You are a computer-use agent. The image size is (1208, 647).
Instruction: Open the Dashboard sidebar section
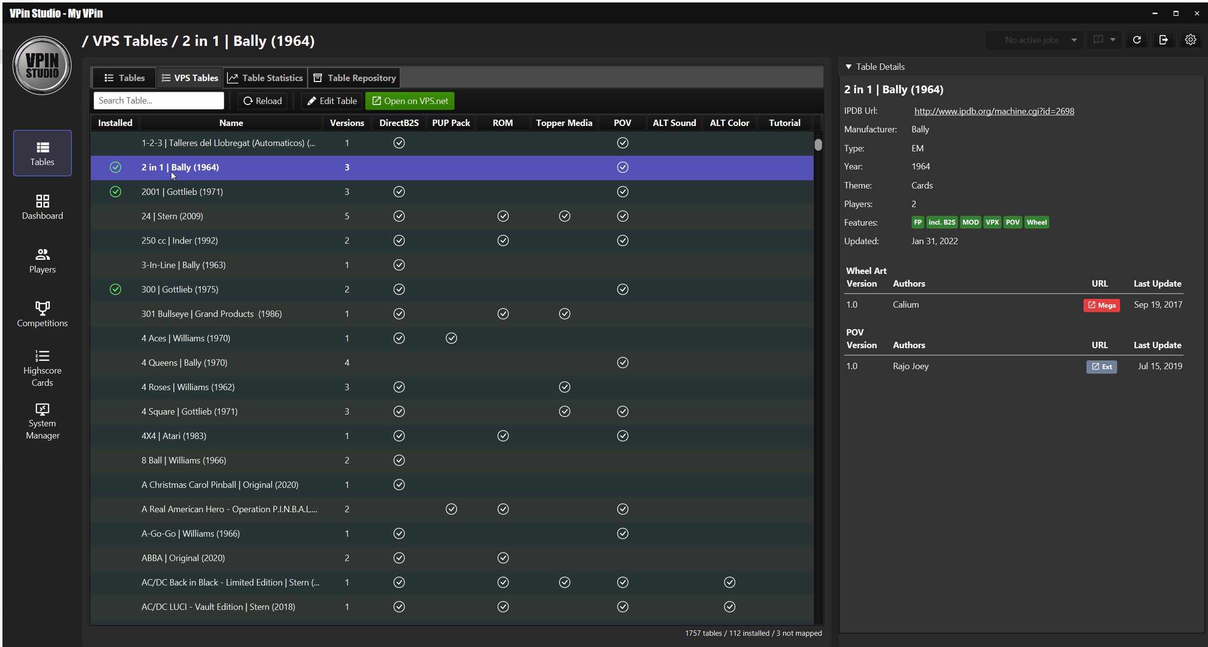coord(42,207)
